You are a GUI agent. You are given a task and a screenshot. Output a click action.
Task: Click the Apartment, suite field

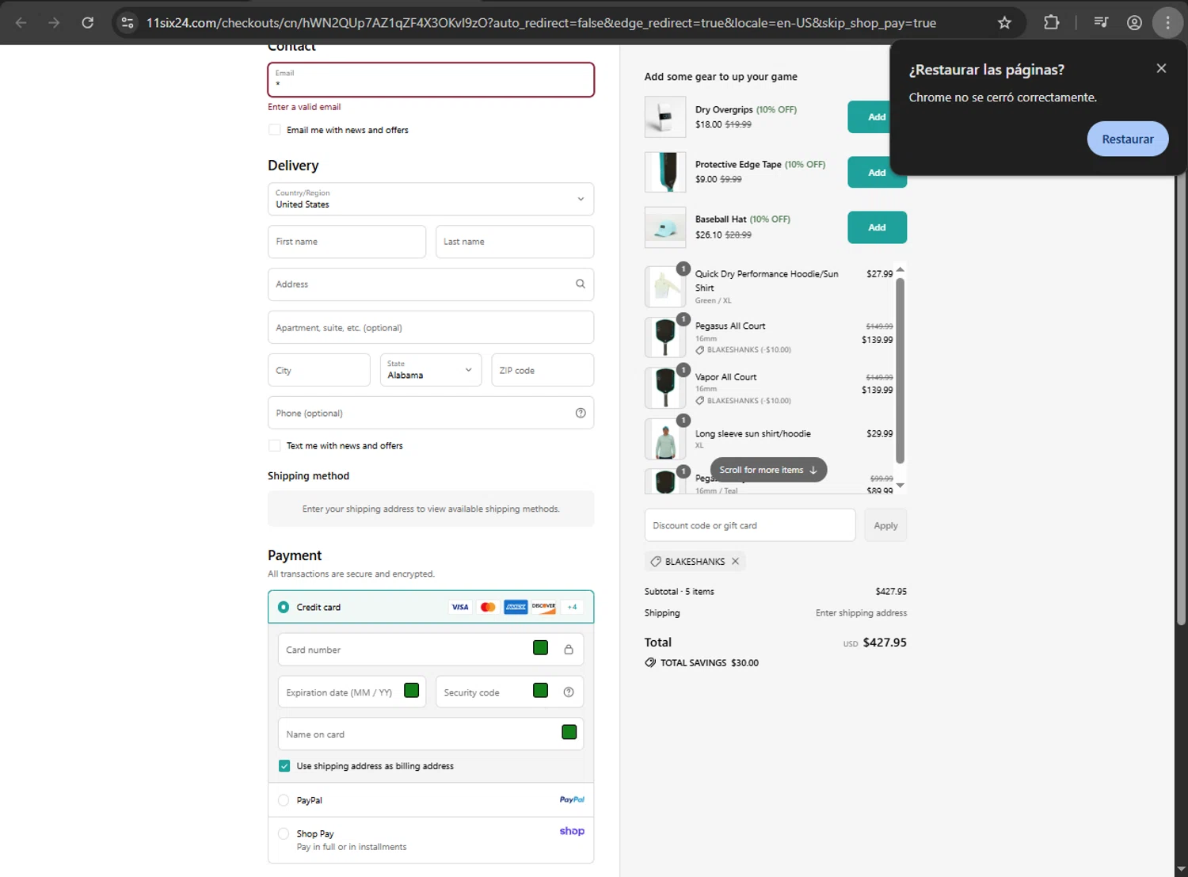pyautogui.click(x=431, y=327)
